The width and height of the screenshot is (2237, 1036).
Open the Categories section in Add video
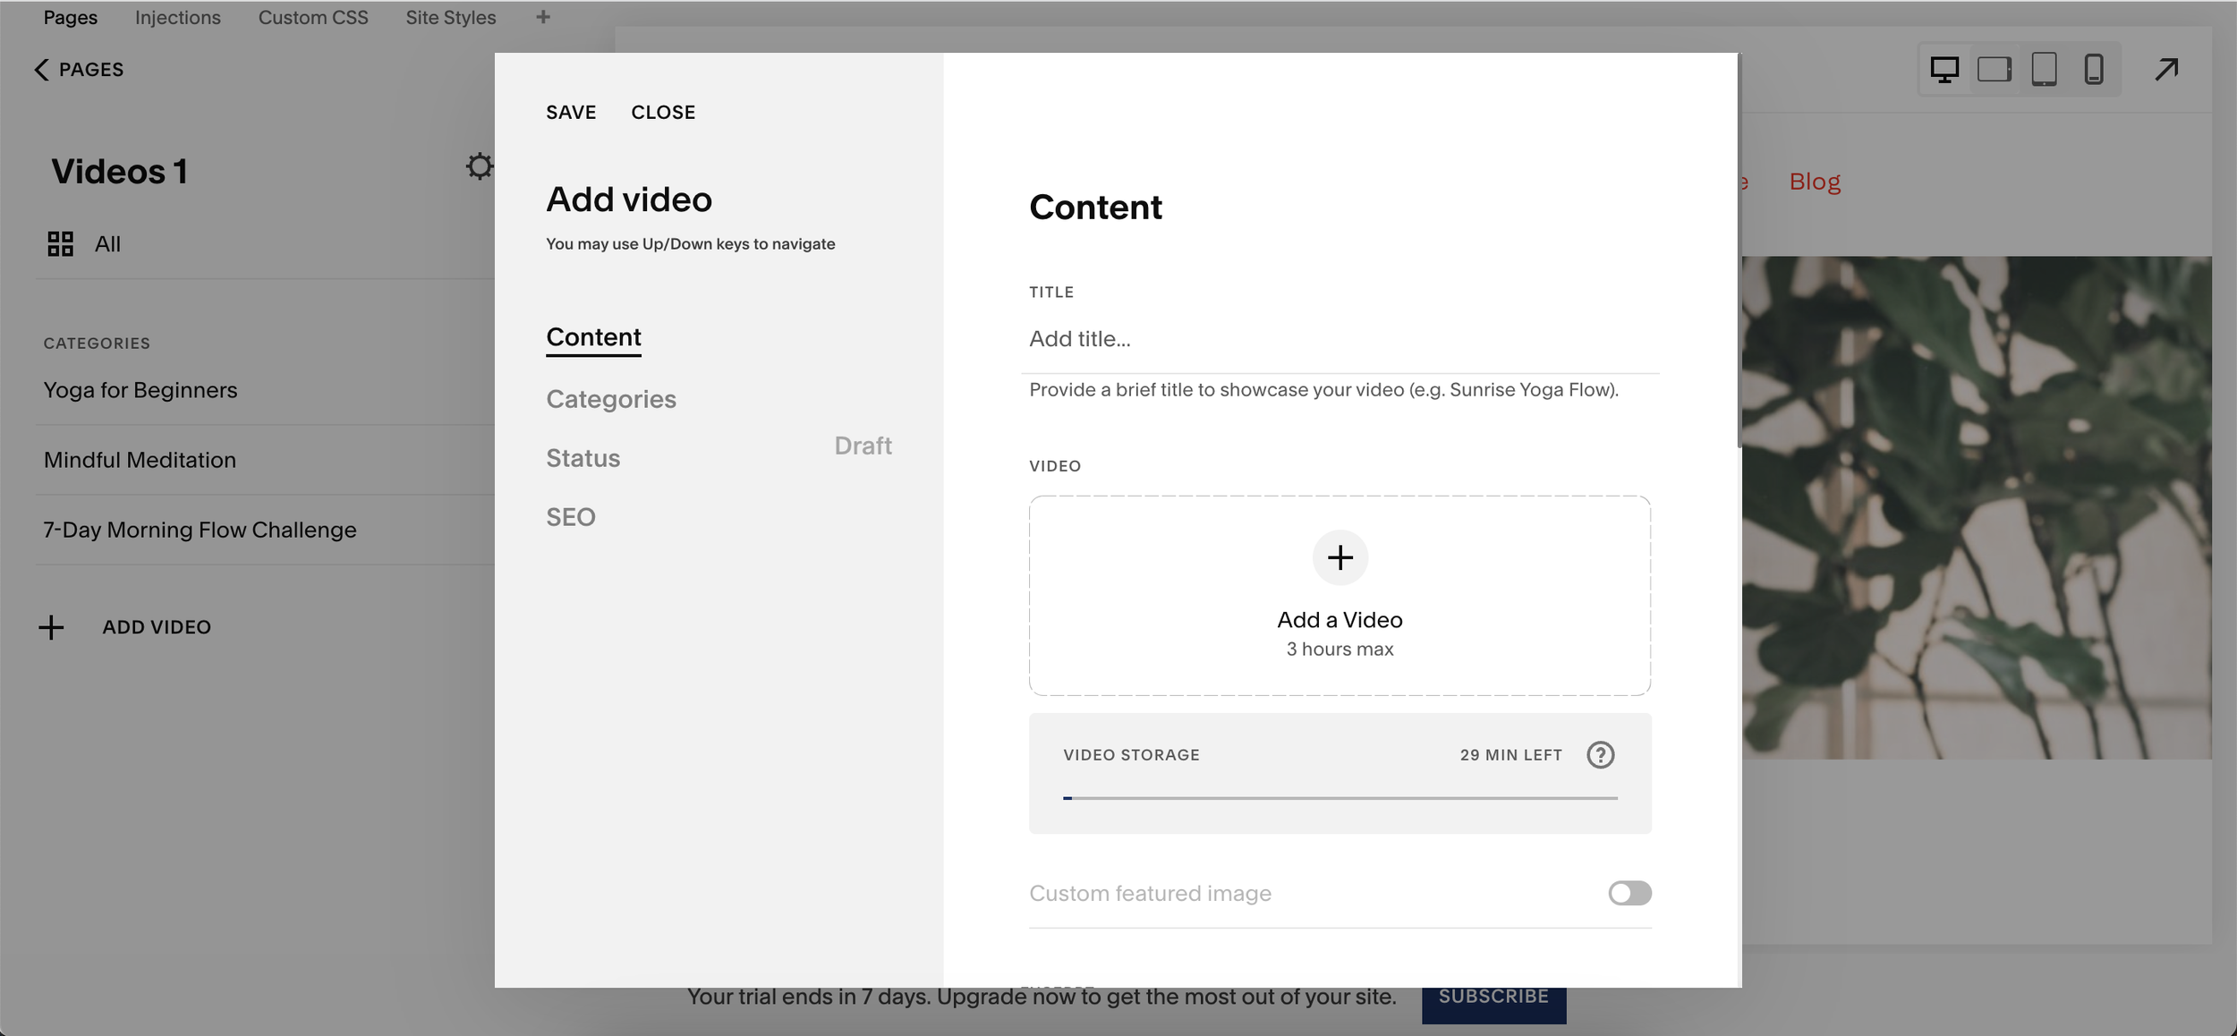[x=611, y=399]
